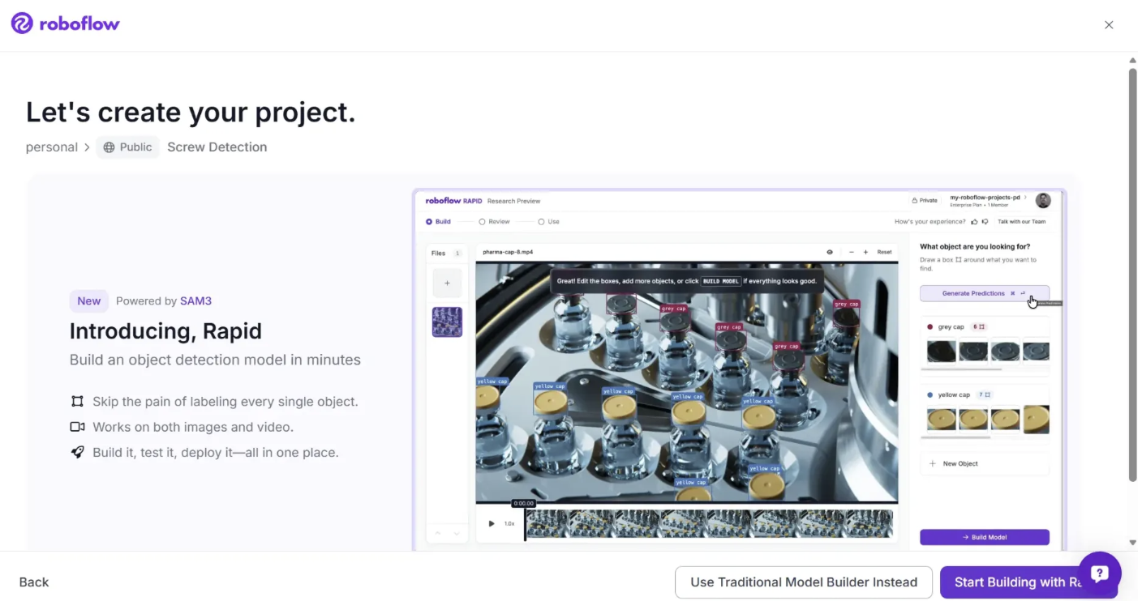Click the Roboflow logo in header
Image resolution: width=1142 pixels, height=601 pixels.
pyautogui.click(x=65, y=23)
